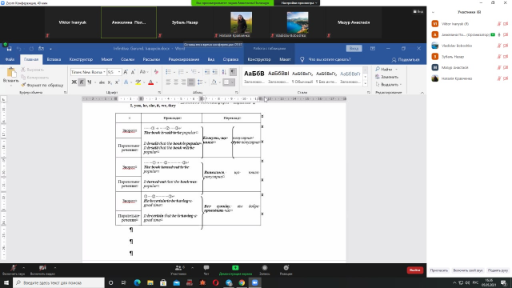Click the Format Painter brush icon
The width and height of the screenshot is (512, 288).
[23, 86]
